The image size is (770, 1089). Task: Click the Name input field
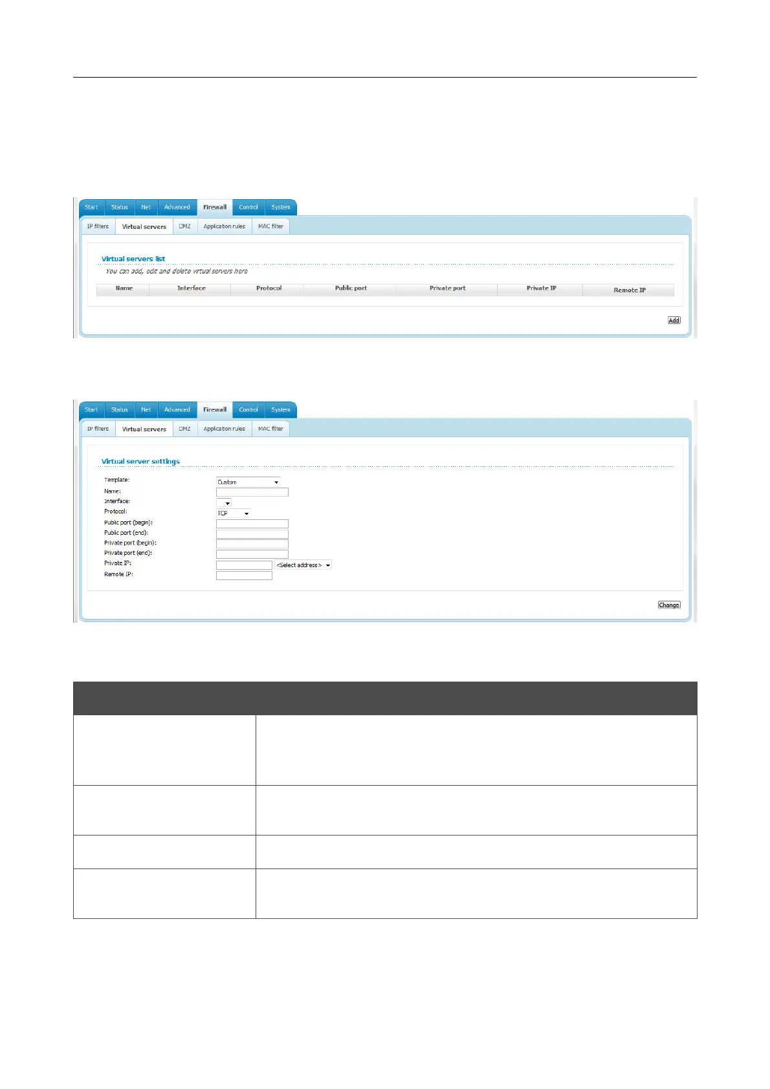[252, 492]
